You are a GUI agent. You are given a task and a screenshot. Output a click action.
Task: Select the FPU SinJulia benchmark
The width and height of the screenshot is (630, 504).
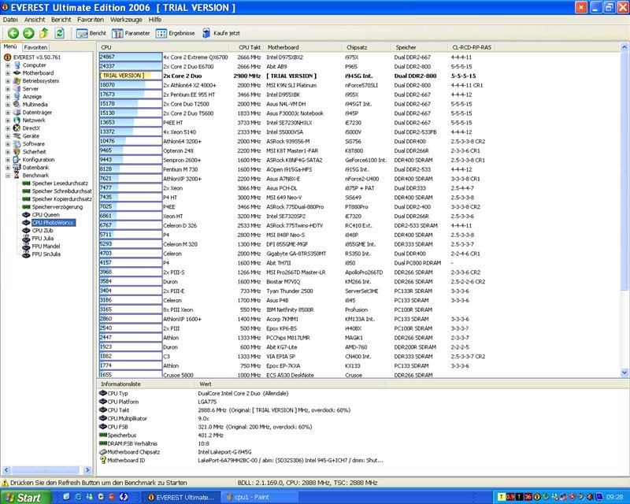46,254
